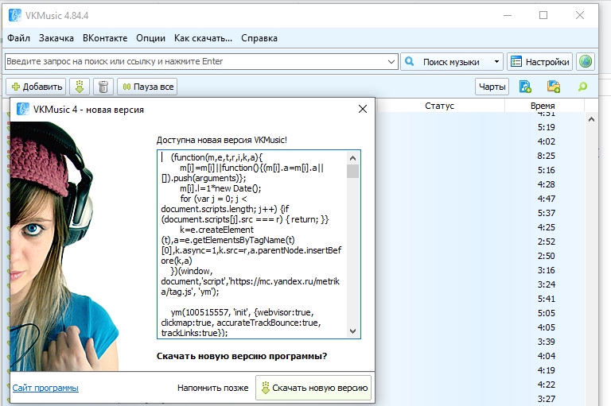This screenshot has height=406, width=611.
Task: Open Настройки settings button
Action: tap(539, 61)
